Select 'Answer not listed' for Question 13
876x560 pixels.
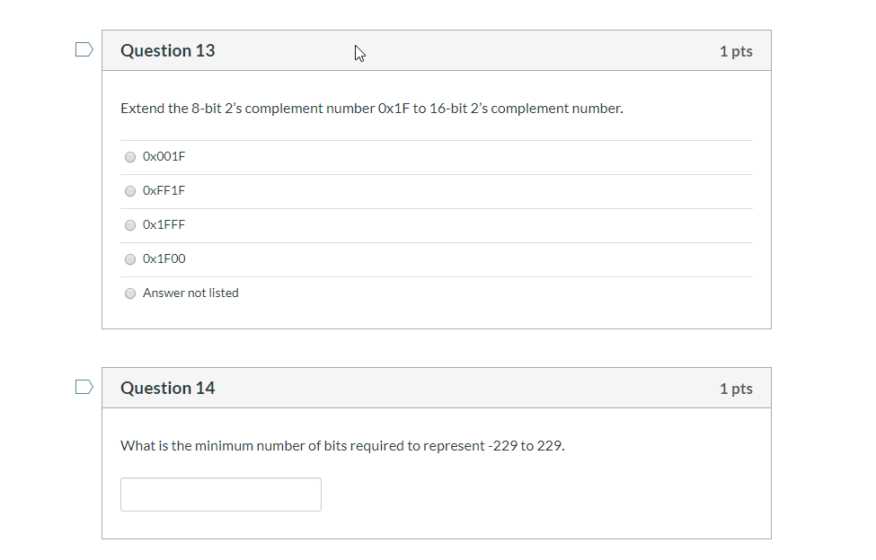point(129,293)
